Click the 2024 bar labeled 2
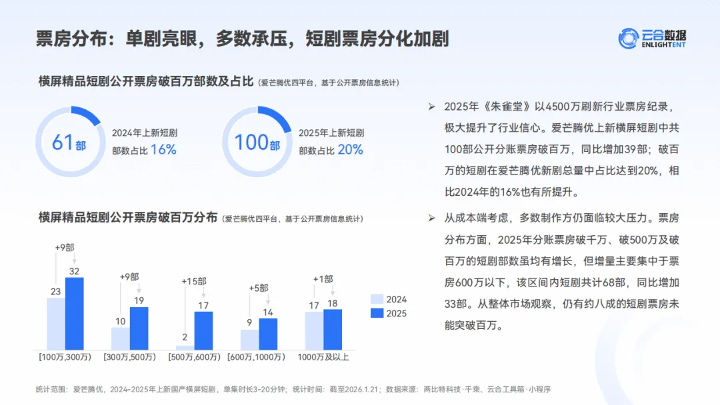Screen dimensions: 720x405 coord(185,348)
